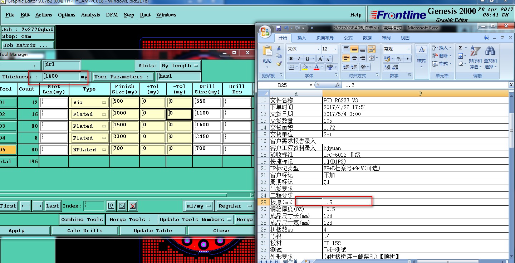Open Type dropdown showing NPlated
This screenshot has height=263, width=515.
pyautogui.click(x=89, y=150)
